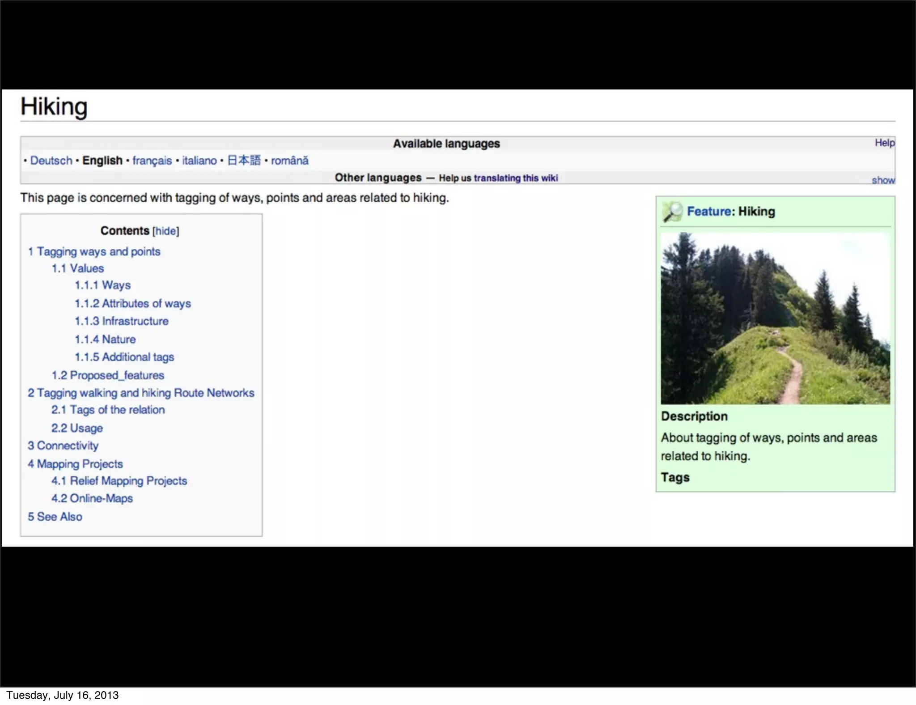
Task: Open the Japanese language version
Action: tap(244, 161)
